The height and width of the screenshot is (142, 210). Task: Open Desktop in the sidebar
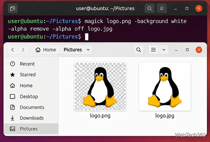pyautogui.click(x=31, y=97)
